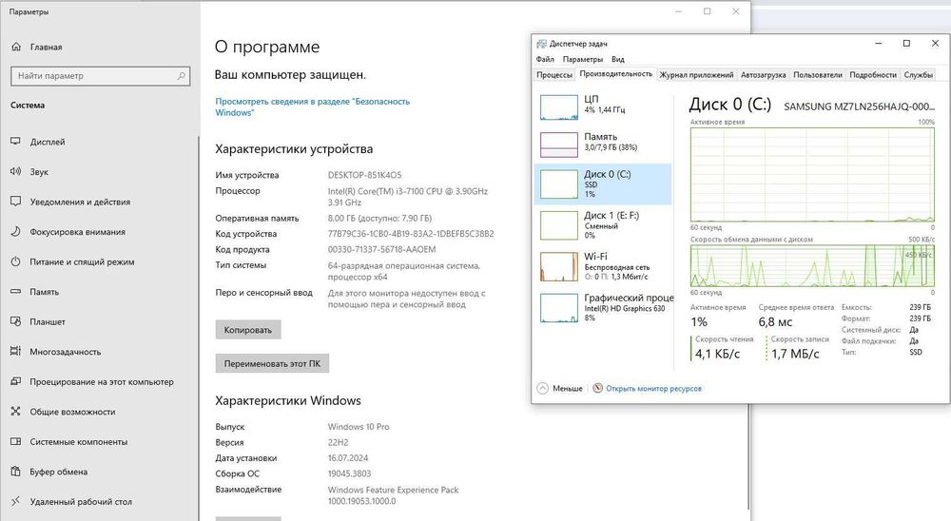The image size is (951, 521).
Task: Collapse Task Manager with Меньше arrow icon
Action: point(543,388)
